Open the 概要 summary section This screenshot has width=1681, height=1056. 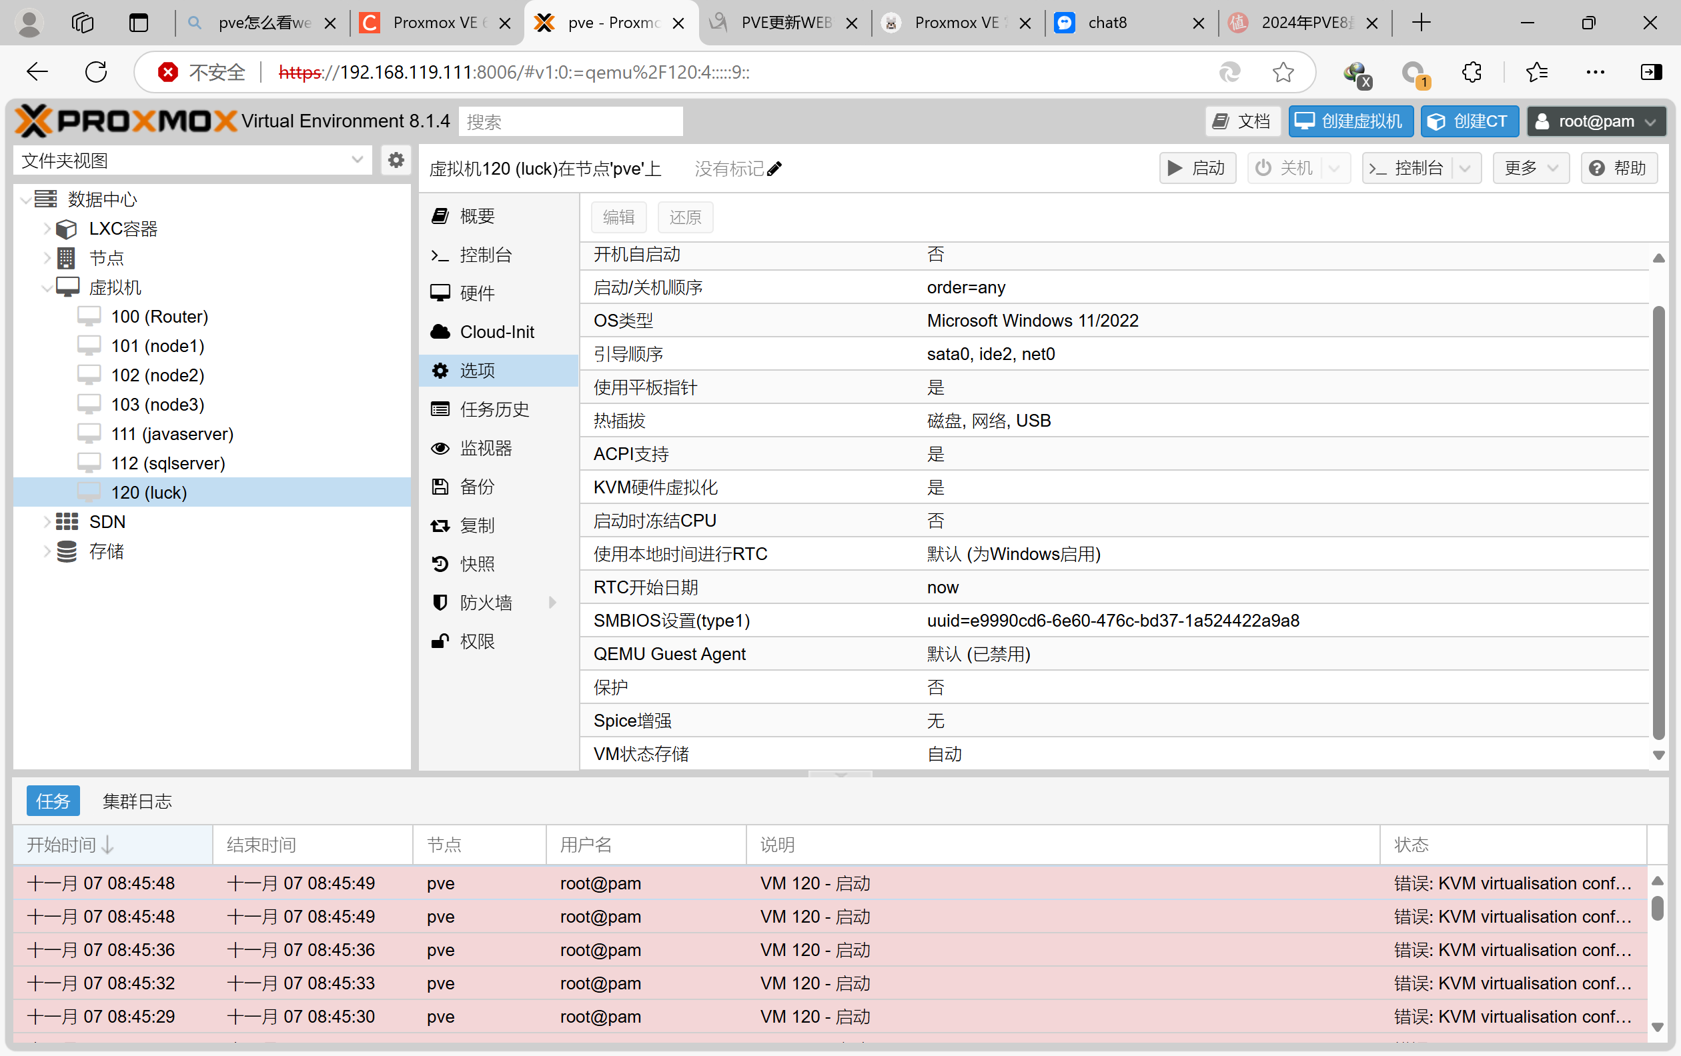498,216
